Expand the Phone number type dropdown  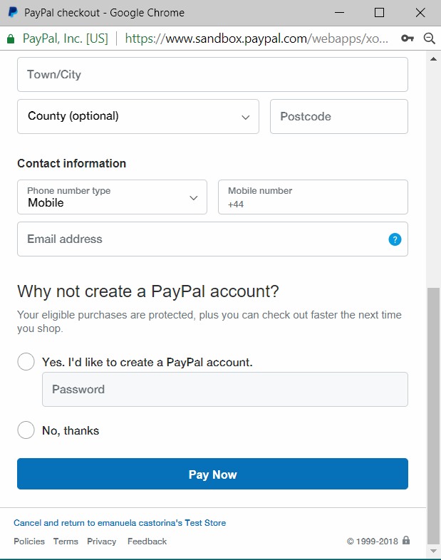pyautogui.click(x=112, y=197)
